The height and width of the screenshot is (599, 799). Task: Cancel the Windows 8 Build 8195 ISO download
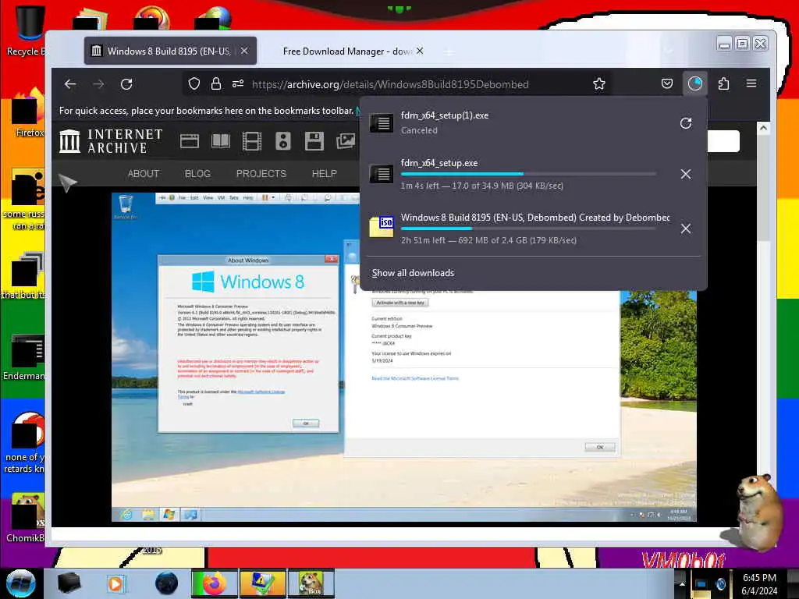coord(686,229)
